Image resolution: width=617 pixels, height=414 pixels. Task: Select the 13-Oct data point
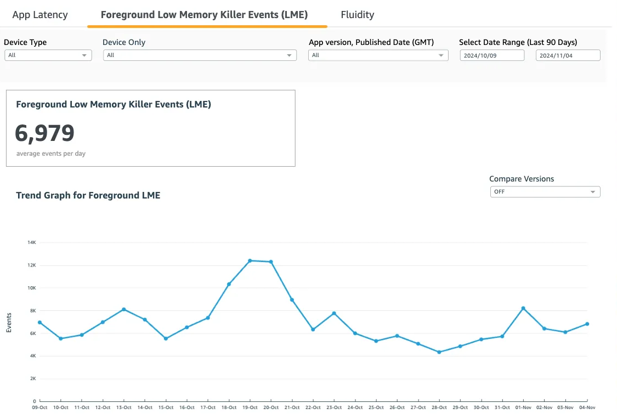coord(124,309)
